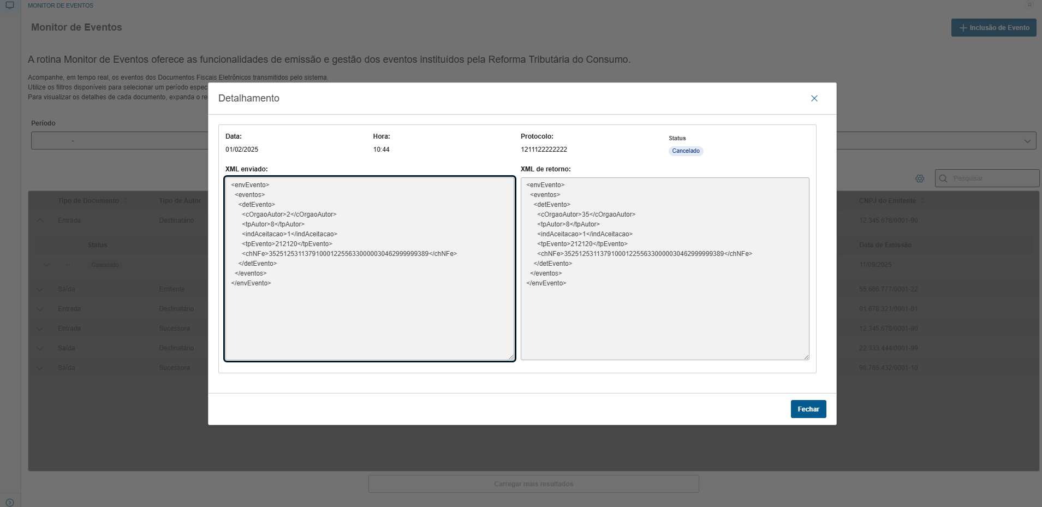The width and height of the screenshot is (1042, 507).
Task: Sort by the Tipo de Documento column arrows
Action: 126,201
